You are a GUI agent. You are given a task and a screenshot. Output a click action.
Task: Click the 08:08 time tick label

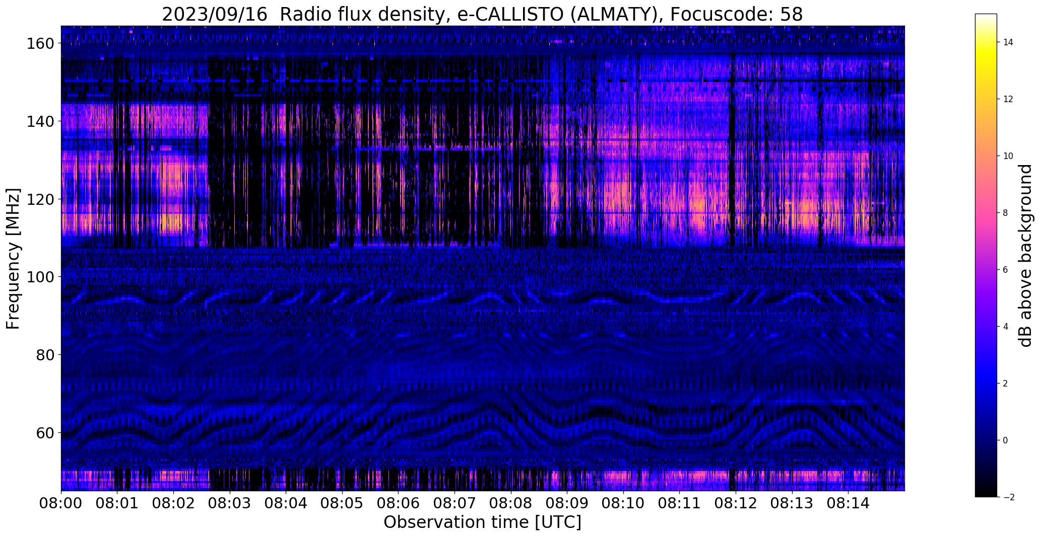tap(511, 503)
